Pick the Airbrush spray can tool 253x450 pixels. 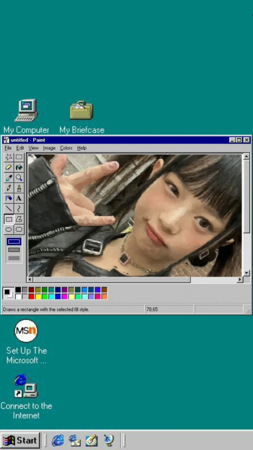pyautogui.click(x=9, y=198)
